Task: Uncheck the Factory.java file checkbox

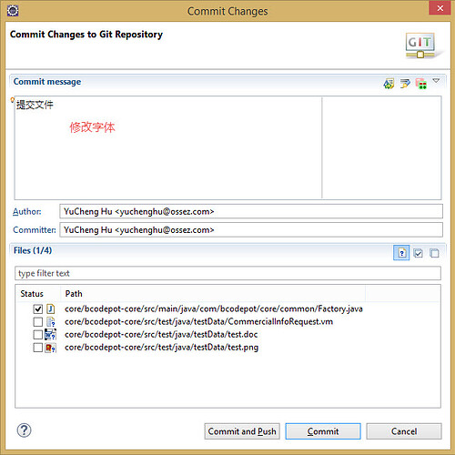Action: (38, 309)
